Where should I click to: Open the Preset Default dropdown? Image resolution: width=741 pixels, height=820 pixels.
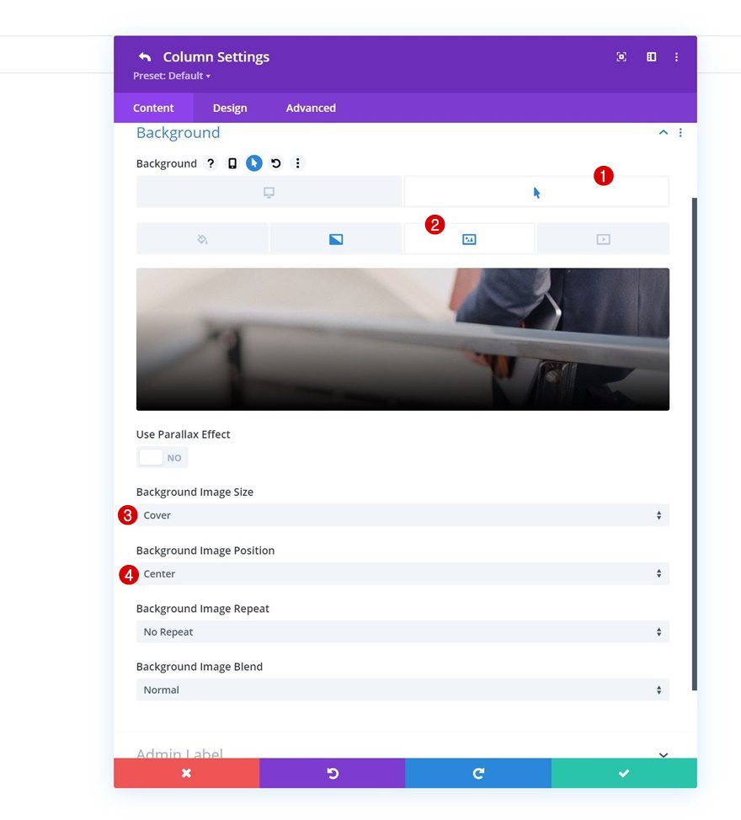[171, 76]
